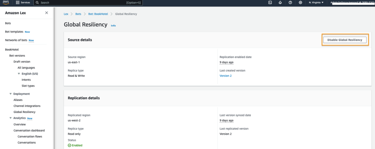Open Channel integrations in sidebar
Image resolution: width=375 pixels, height=149 pixels.
coord(27,106)
